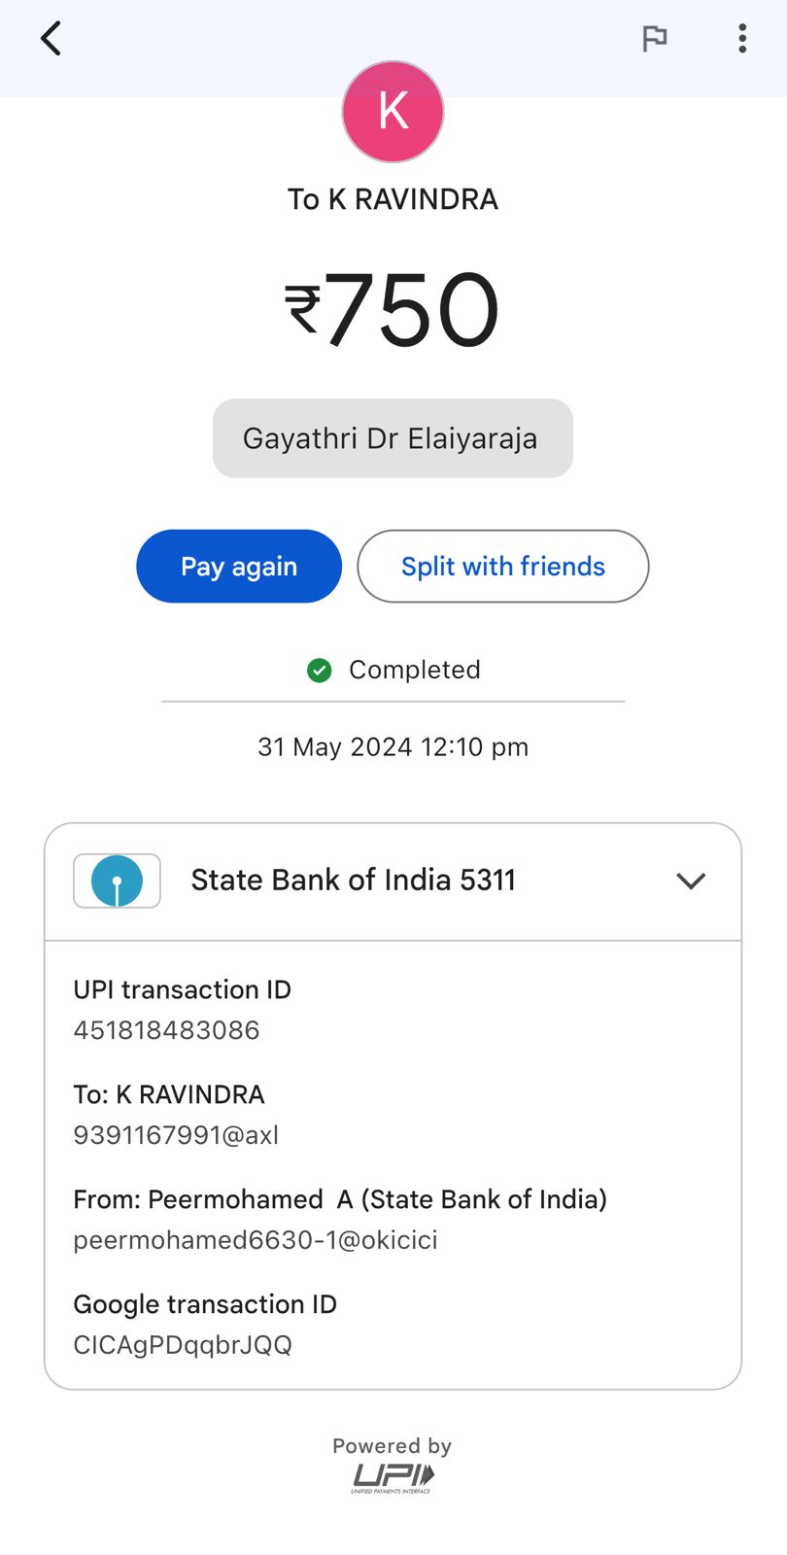The width and height of the screenshot is (787, 1555).
Task: Tap the pink K profile avatar
Action: tap(393, 112)
